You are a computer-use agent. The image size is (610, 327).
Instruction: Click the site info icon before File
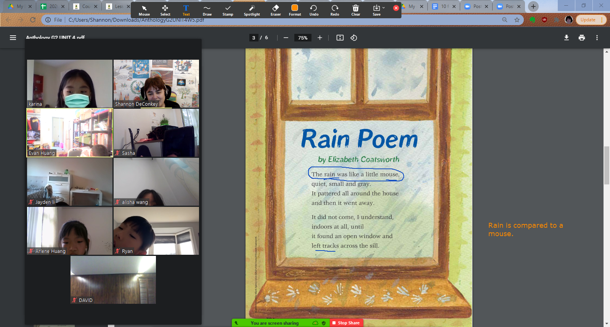click(x=48, y=20)
